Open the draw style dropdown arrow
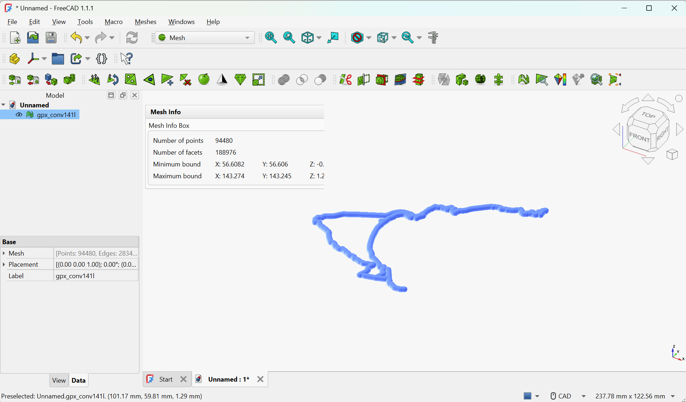This screenshot has width=686, height=402. point(369,38)
